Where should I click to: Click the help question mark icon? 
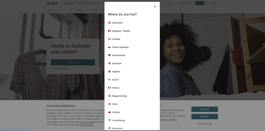point(207,3)
